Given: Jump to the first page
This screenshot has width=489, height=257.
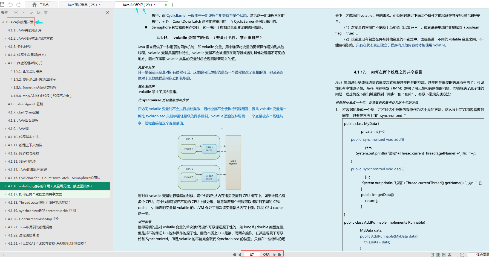Looking at the screenshot, I should coord(234,255).
